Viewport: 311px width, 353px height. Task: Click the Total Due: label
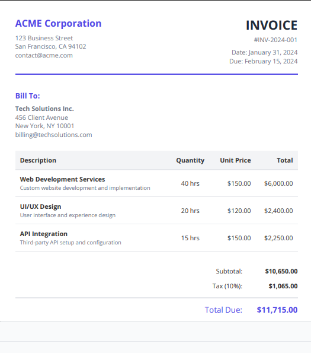(223, 310)
